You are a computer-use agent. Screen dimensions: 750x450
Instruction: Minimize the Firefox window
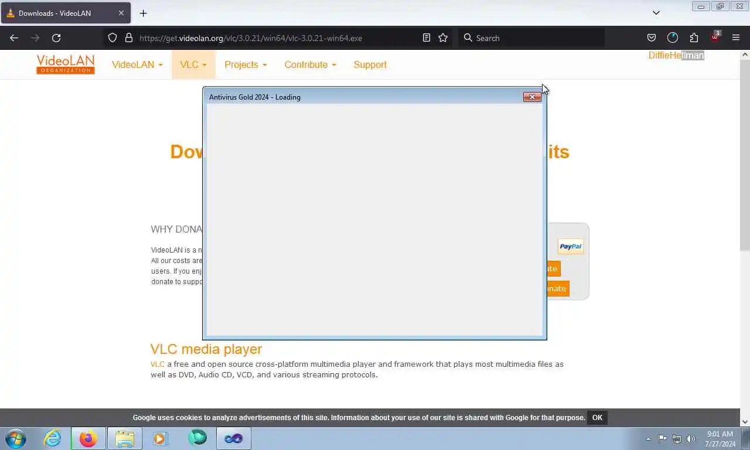[701, 6]
